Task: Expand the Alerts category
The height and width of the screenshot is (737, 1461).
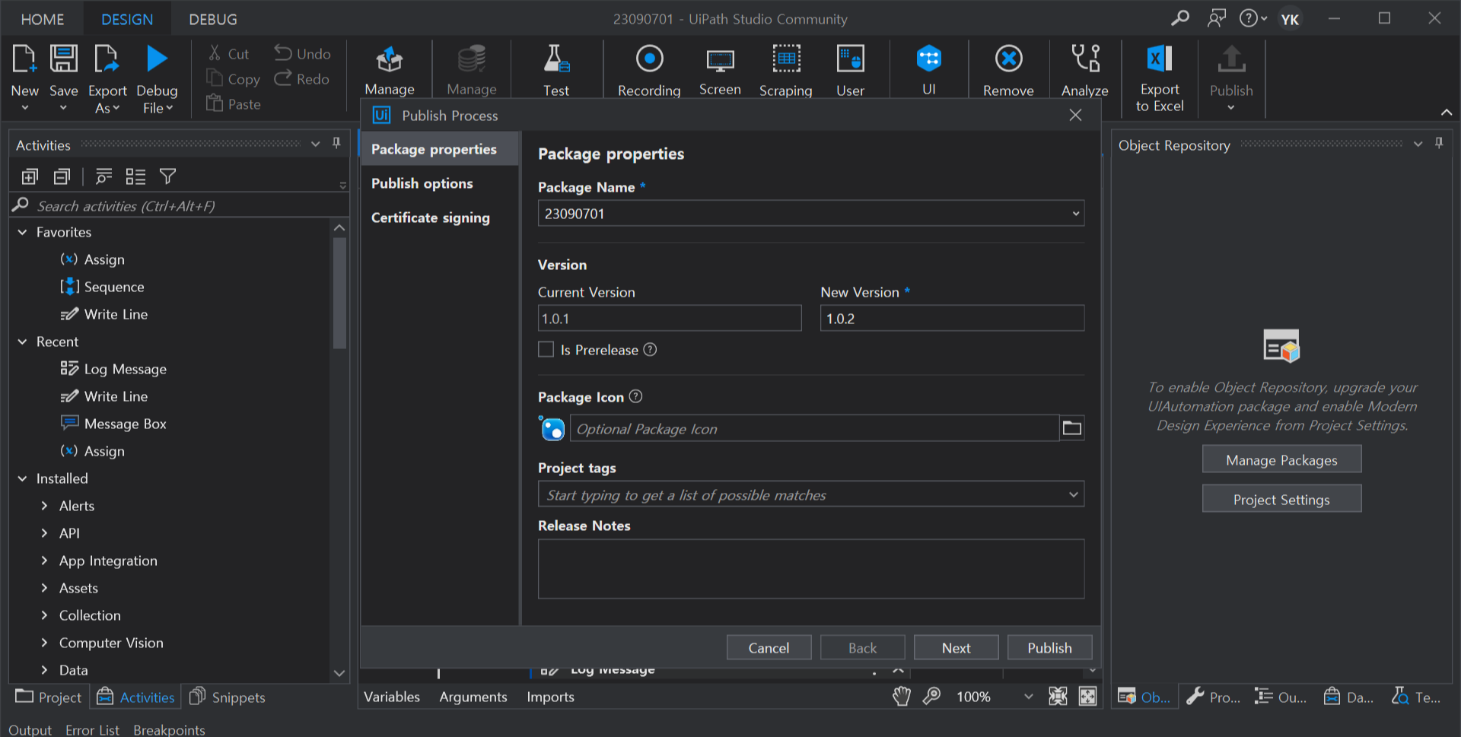Action: pos(44,506)
